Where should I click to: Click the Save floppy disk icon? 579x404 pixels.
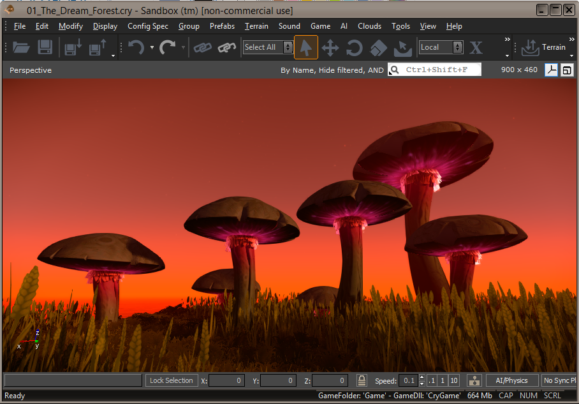coord(45,47)
